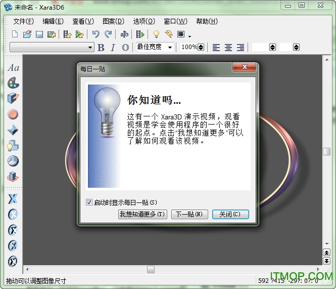Open the 查看(V) menu

point(83,21)
